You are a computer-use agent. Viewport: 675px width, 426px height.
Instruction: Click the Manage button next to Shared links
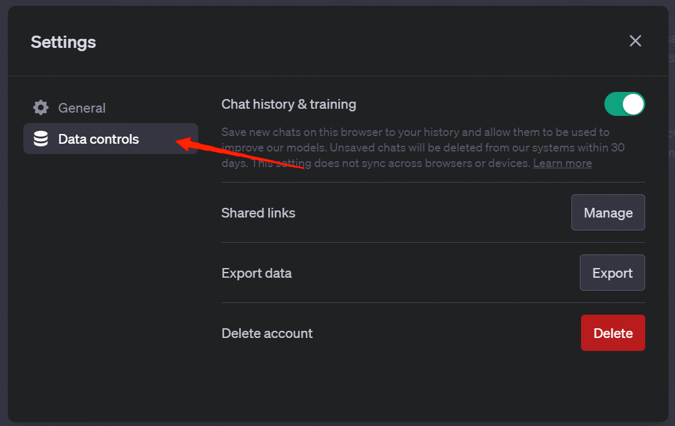click(x=608, y=212)
